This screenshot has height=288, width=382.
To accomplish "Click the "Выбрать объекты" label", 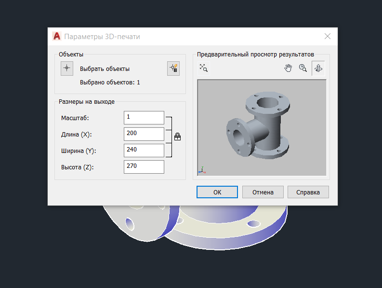I will [105, 69].
